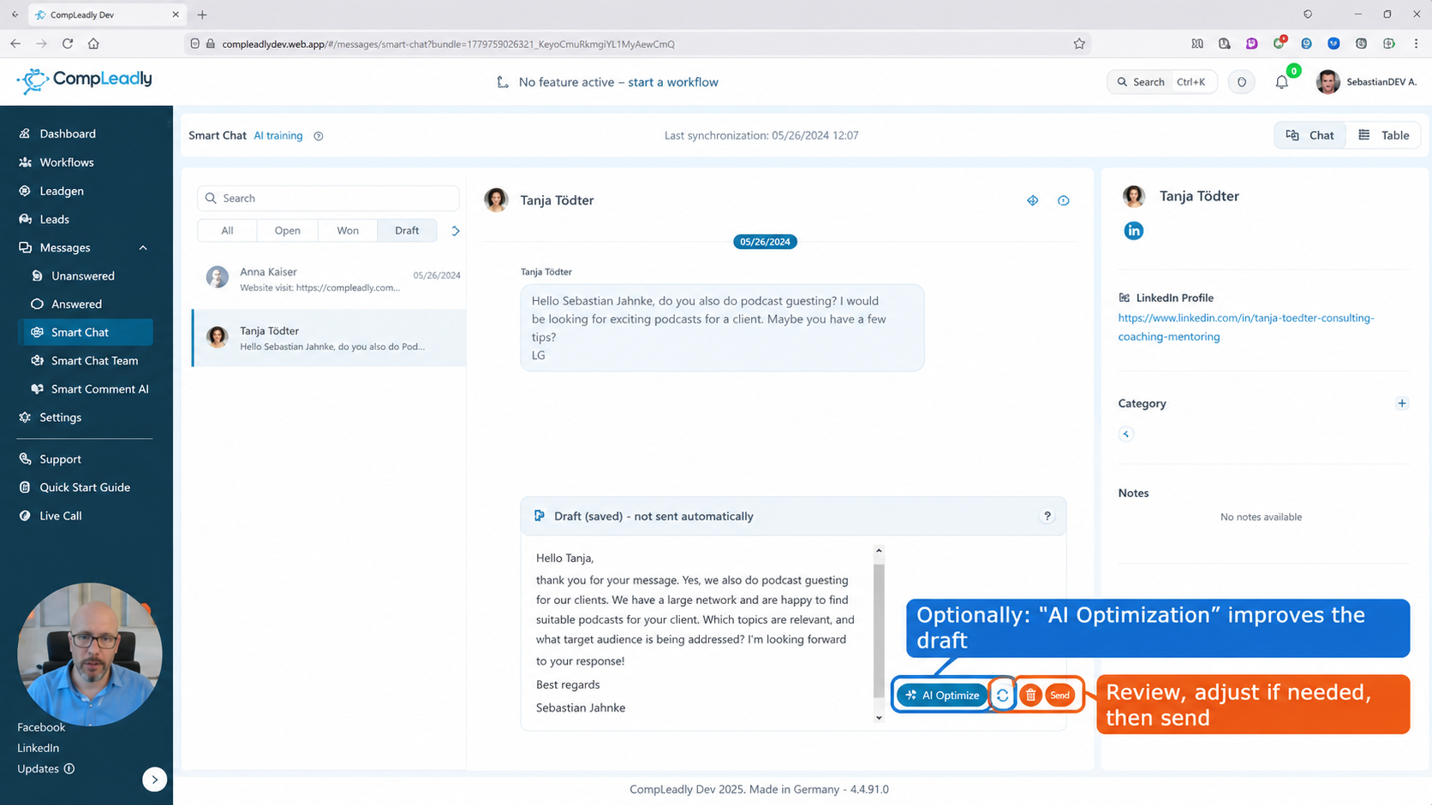
Task: Switch to Chat view
Action: tap(1310, 135)
